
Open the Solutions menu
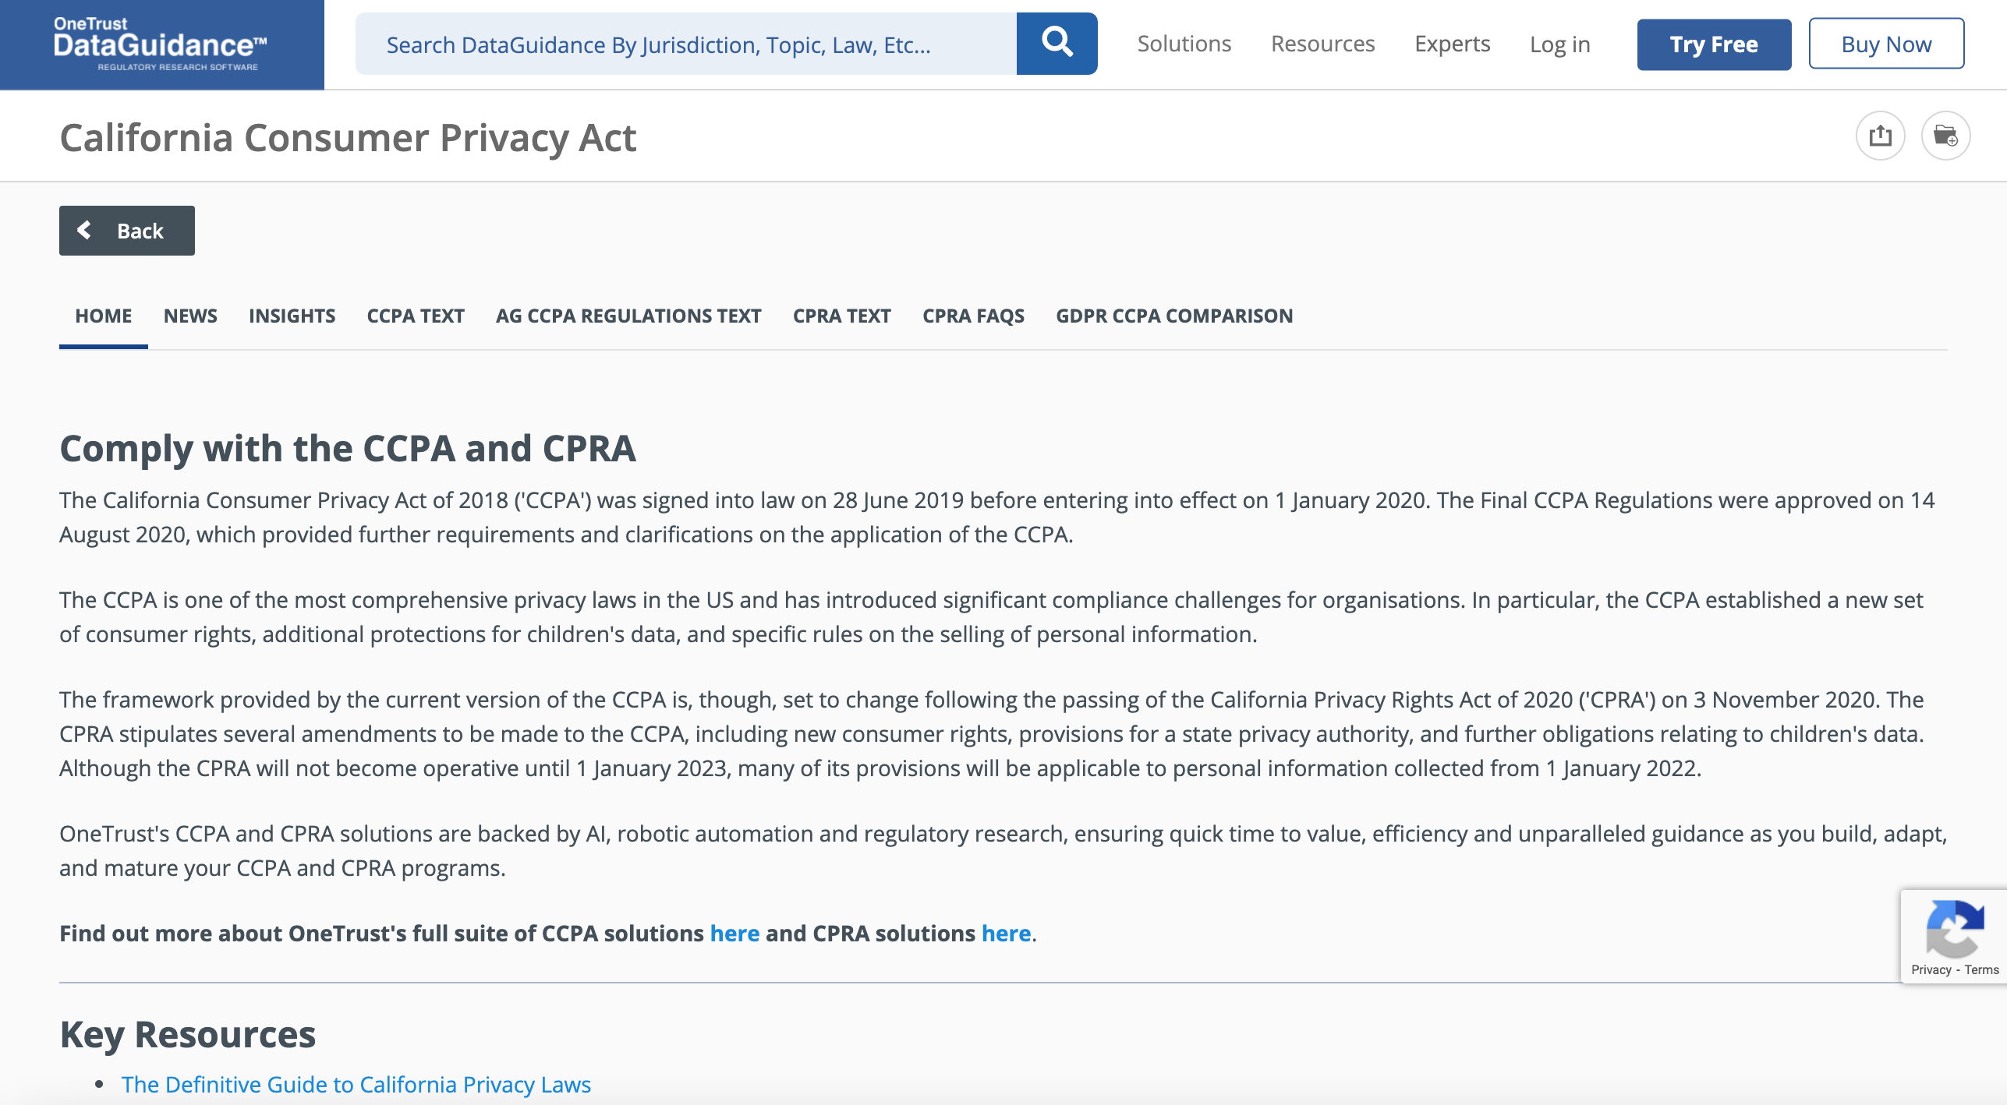(1184, 44)
